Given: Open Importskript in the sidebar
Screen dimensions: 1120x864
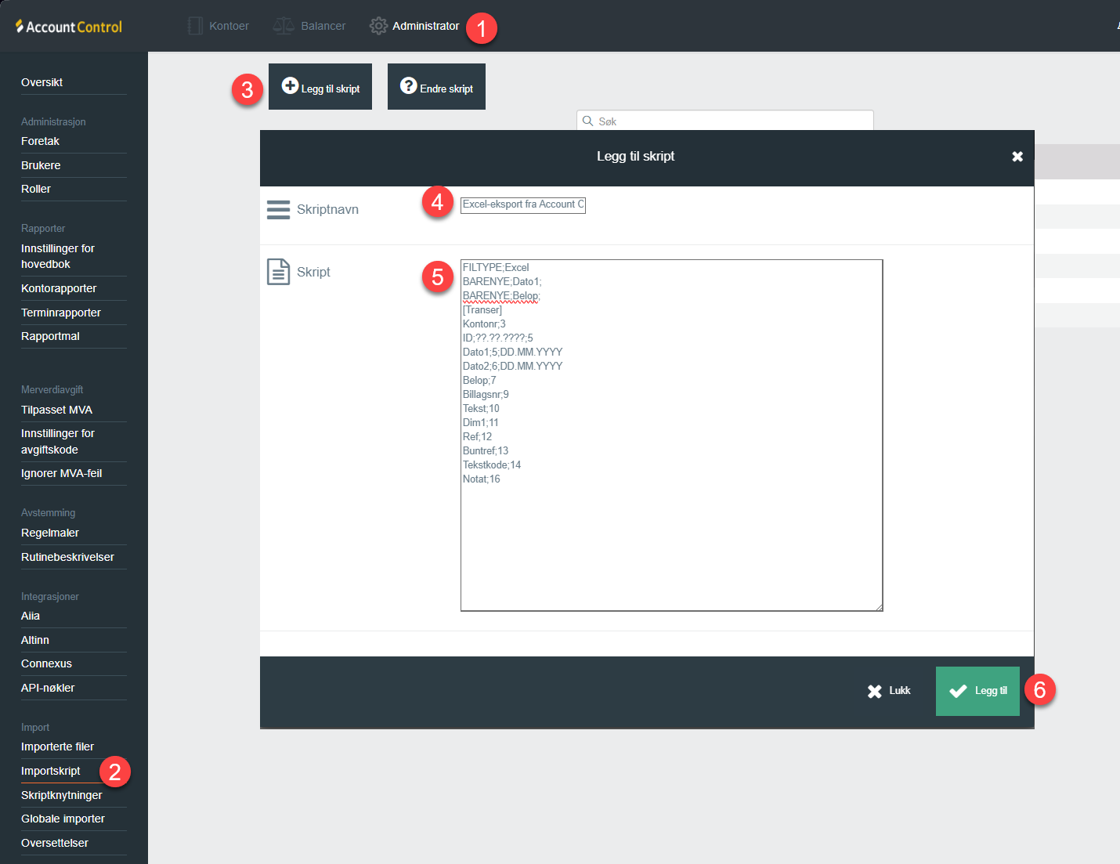Looking at the screenshot, I should click(x=51, y=771).
